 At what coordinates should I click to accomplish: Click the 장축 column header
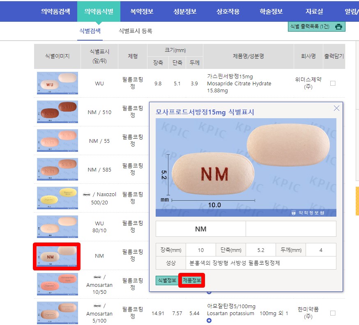(x=158, y=62)
